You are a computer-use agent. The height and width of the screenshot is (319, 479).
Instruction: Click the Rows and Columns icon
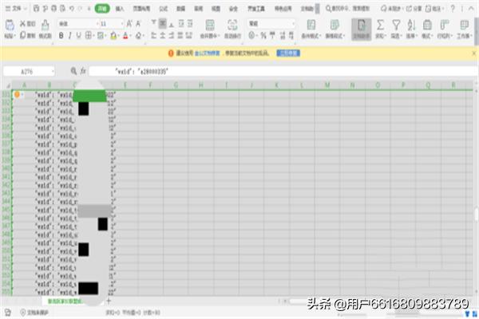(445, 25)
